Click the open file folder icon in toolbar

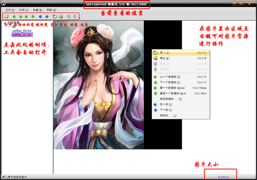point(6,16)
